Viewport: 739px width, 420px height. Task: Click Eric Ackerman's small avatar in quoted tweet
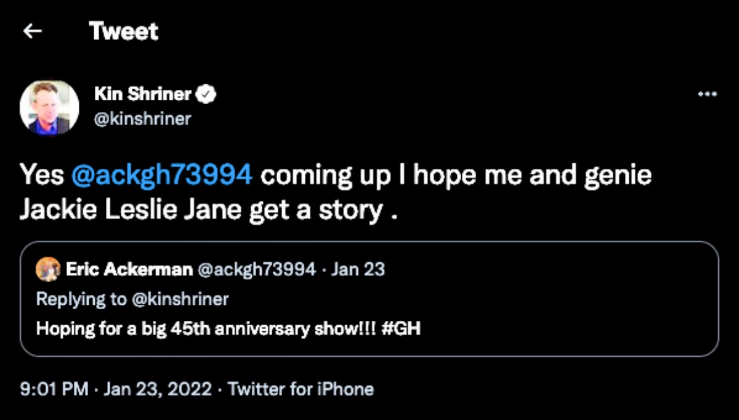coord(48,270)
